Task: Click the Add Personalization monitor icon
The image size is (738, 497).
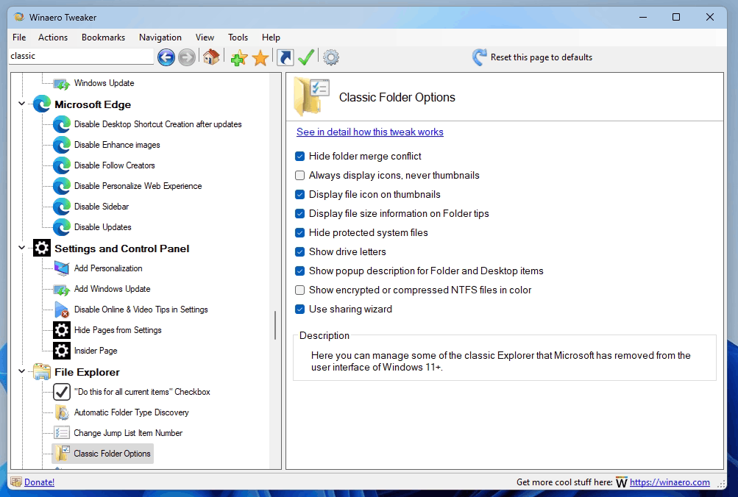Action: 62,268
